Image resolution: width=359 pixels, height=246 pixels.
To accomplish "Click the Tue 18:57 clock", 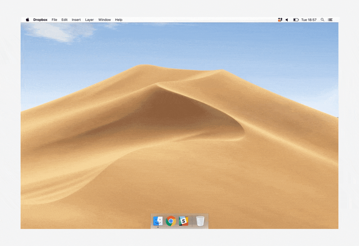I will pyautogui.click(x=309, y=20).
